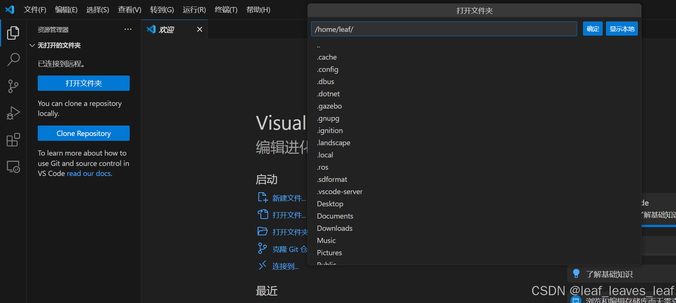Click the 连接到... link
676x303 pixels.
[x=286, y=266]
